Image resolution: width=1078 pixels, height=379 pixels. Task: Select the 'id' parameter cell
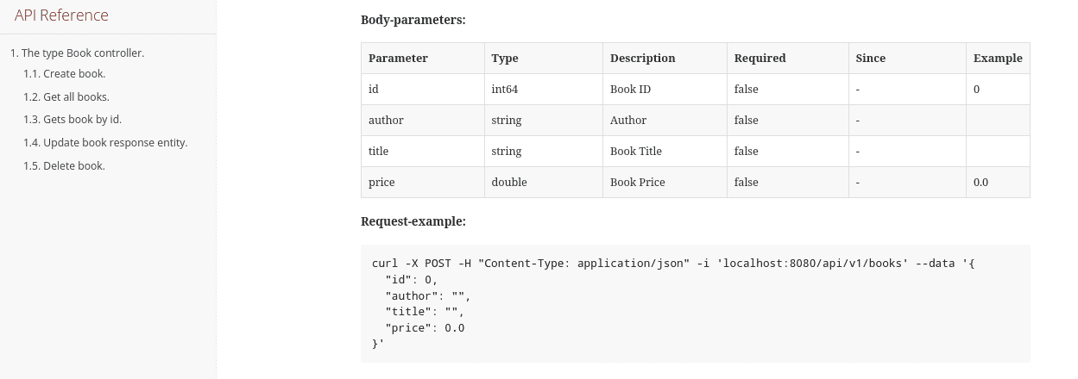pyautogui.click(x=374, y=90)
